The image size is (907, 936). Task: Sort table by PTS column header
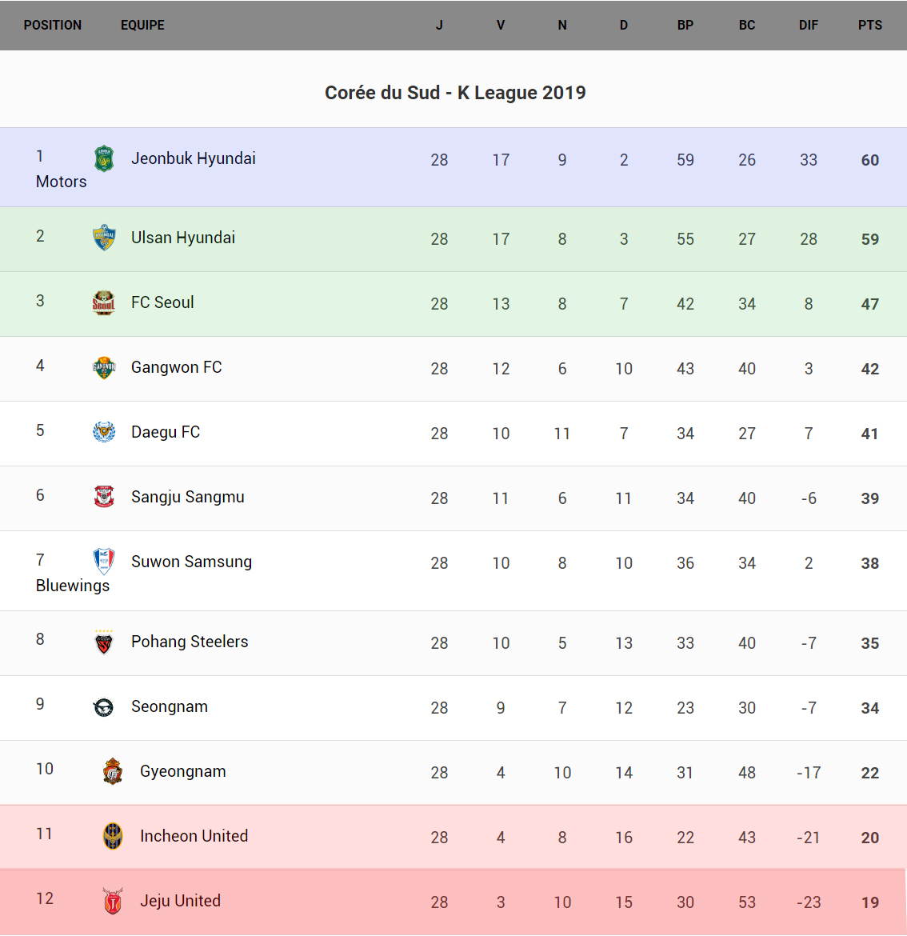(x=870, y=25)
